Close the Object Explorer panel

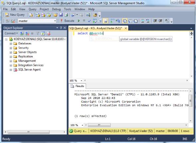65,28
